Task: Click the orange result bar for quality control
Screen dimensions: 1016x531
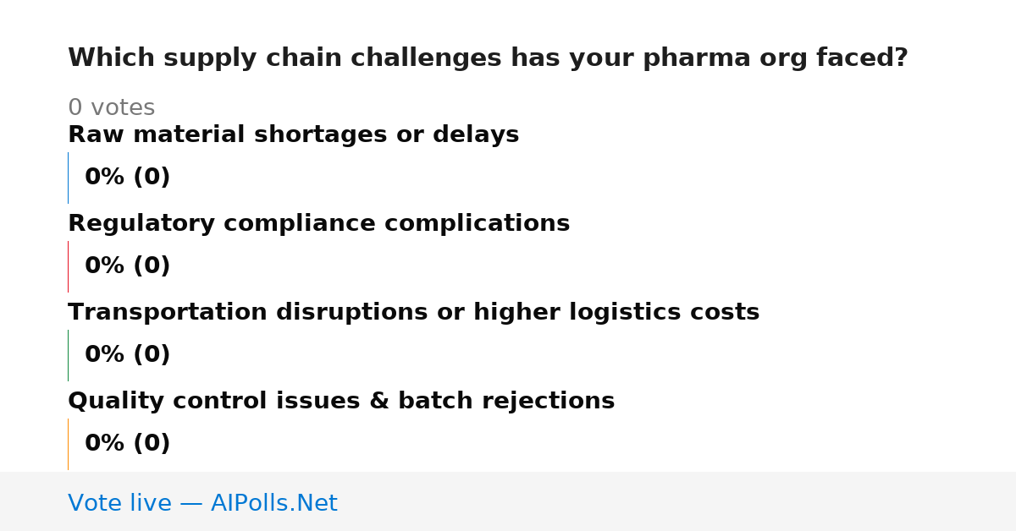Action: (x=68, y=444)
